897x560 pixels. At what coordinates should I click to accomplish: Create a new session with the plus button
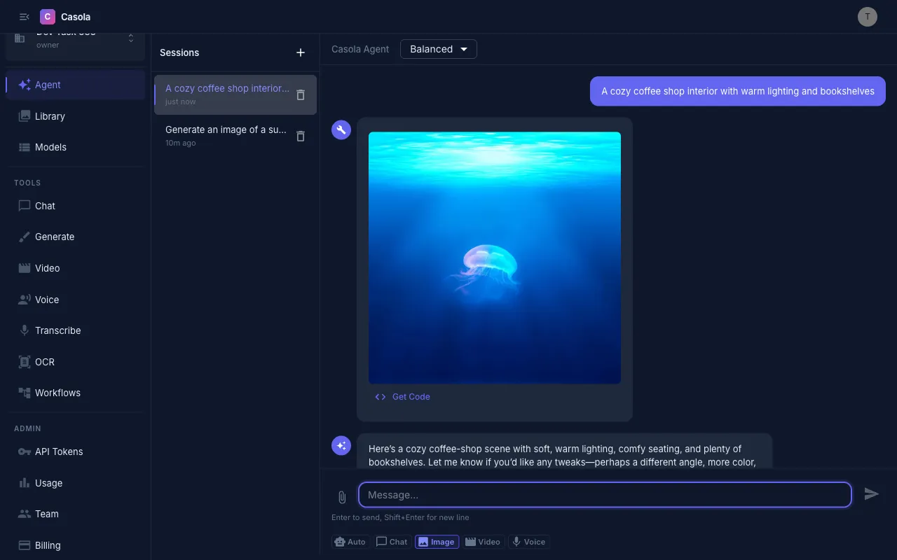pos(300,52)
